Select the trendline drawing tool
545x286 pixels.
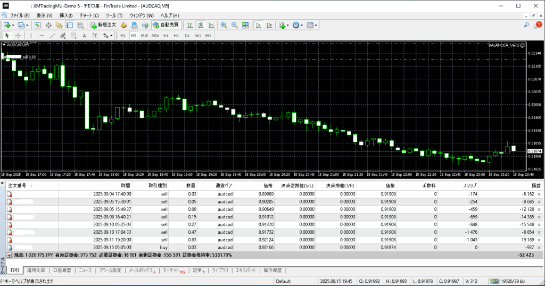pos(52,36)
